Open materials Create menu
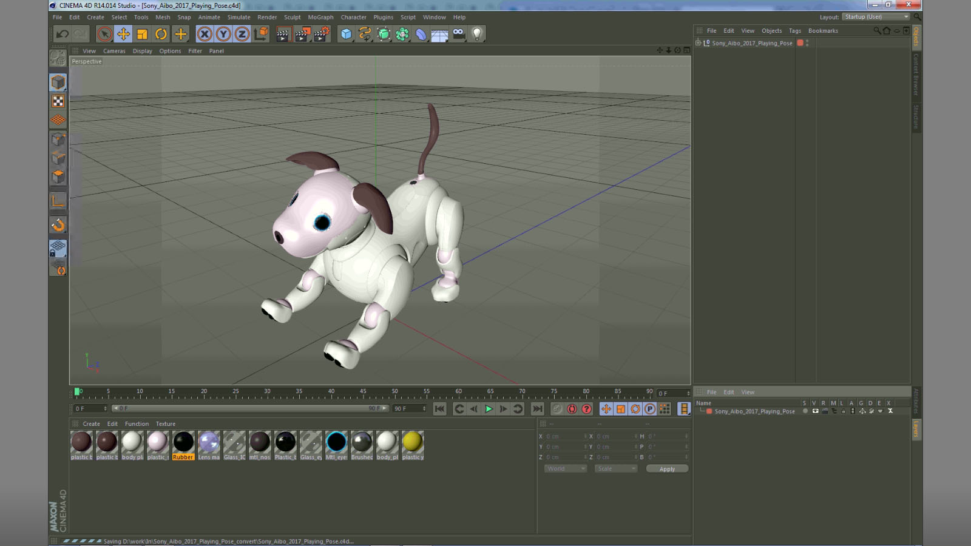 (x=92, y=424)
